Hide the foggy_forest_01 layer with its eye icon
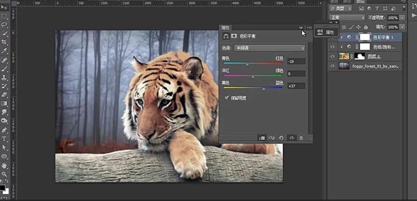Image resolution: width=417 pixels, height=201 pixels. point(332,66)
